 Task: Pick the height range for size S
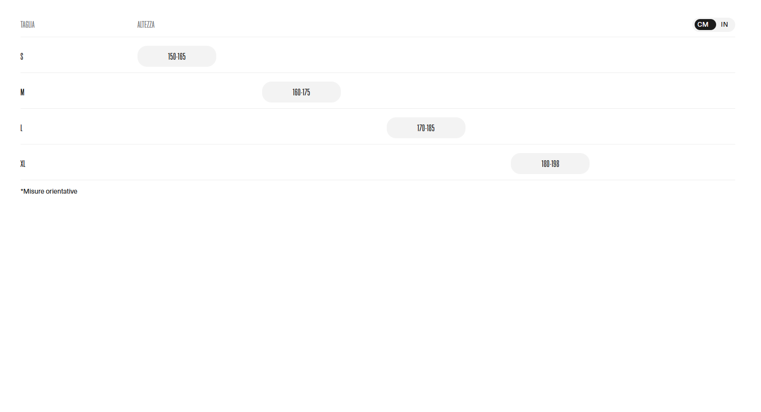tap(177, 57)
